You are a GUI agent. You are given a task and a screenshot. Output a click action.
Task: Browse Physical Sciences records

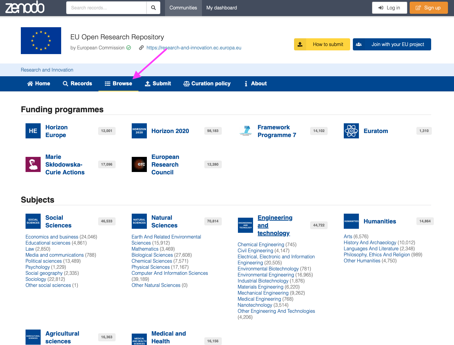coord(151,267)
